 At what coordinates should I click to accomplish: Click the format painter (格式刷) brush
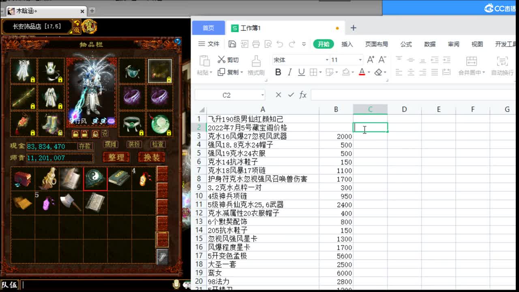tap(256, 65)
